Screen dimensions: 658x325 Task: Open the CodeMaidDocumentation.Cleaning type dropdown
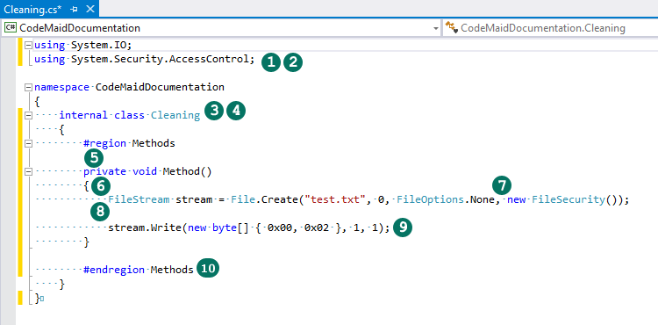pyautogui.click(x=551, y=28)
